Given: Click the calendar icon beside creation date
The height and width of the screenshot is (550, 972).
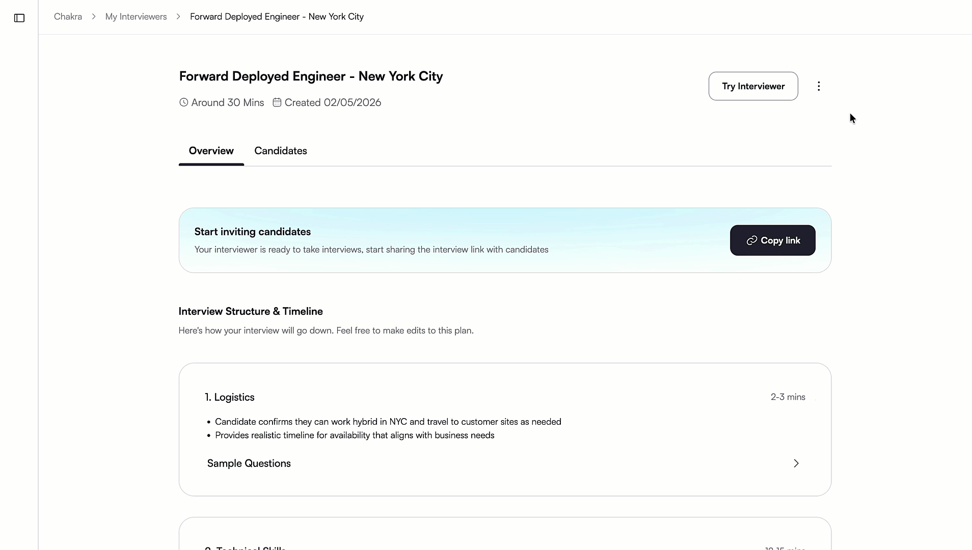Looking at the screenshot, I should (x=277, y=102).
